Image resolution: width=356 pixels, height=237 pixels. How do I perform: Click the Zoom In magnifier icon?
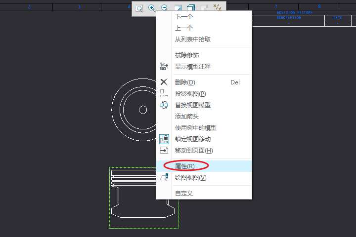[152, 8]
